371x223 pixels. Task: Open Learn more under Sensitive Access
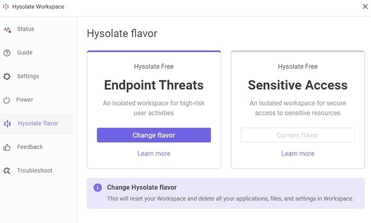298,154
